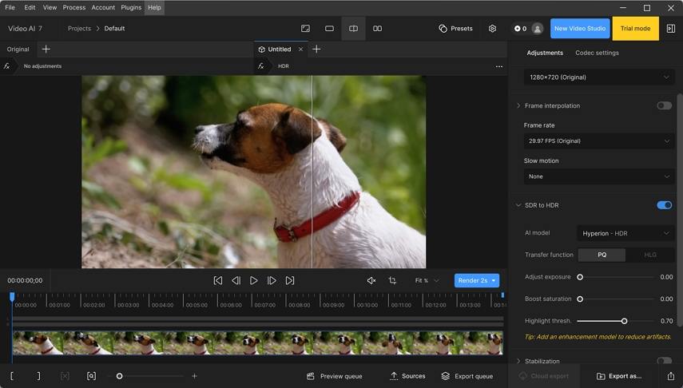
Task: Mute the preview audio
Action: click(371, 280)
